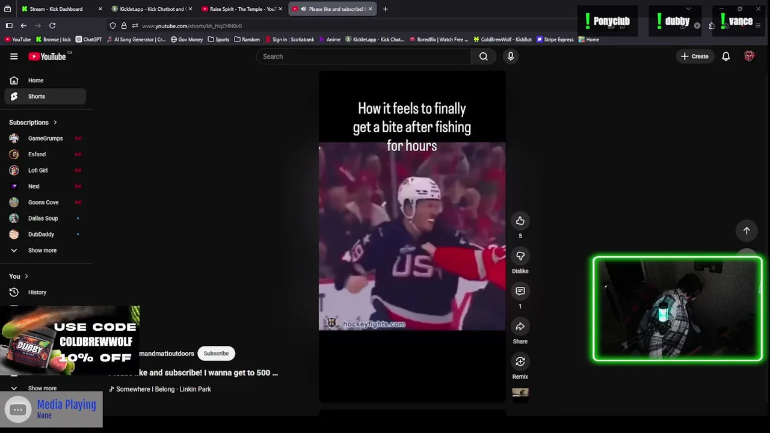Open the Stripe Express bookmark
This screenshot has height=433, width=770.
(x=555, y=40)
